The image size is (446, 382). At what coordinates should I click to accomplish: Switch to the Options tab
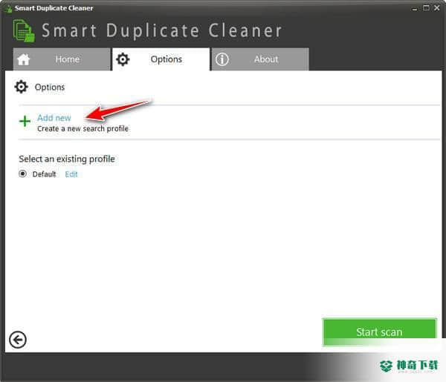[161, 59]
